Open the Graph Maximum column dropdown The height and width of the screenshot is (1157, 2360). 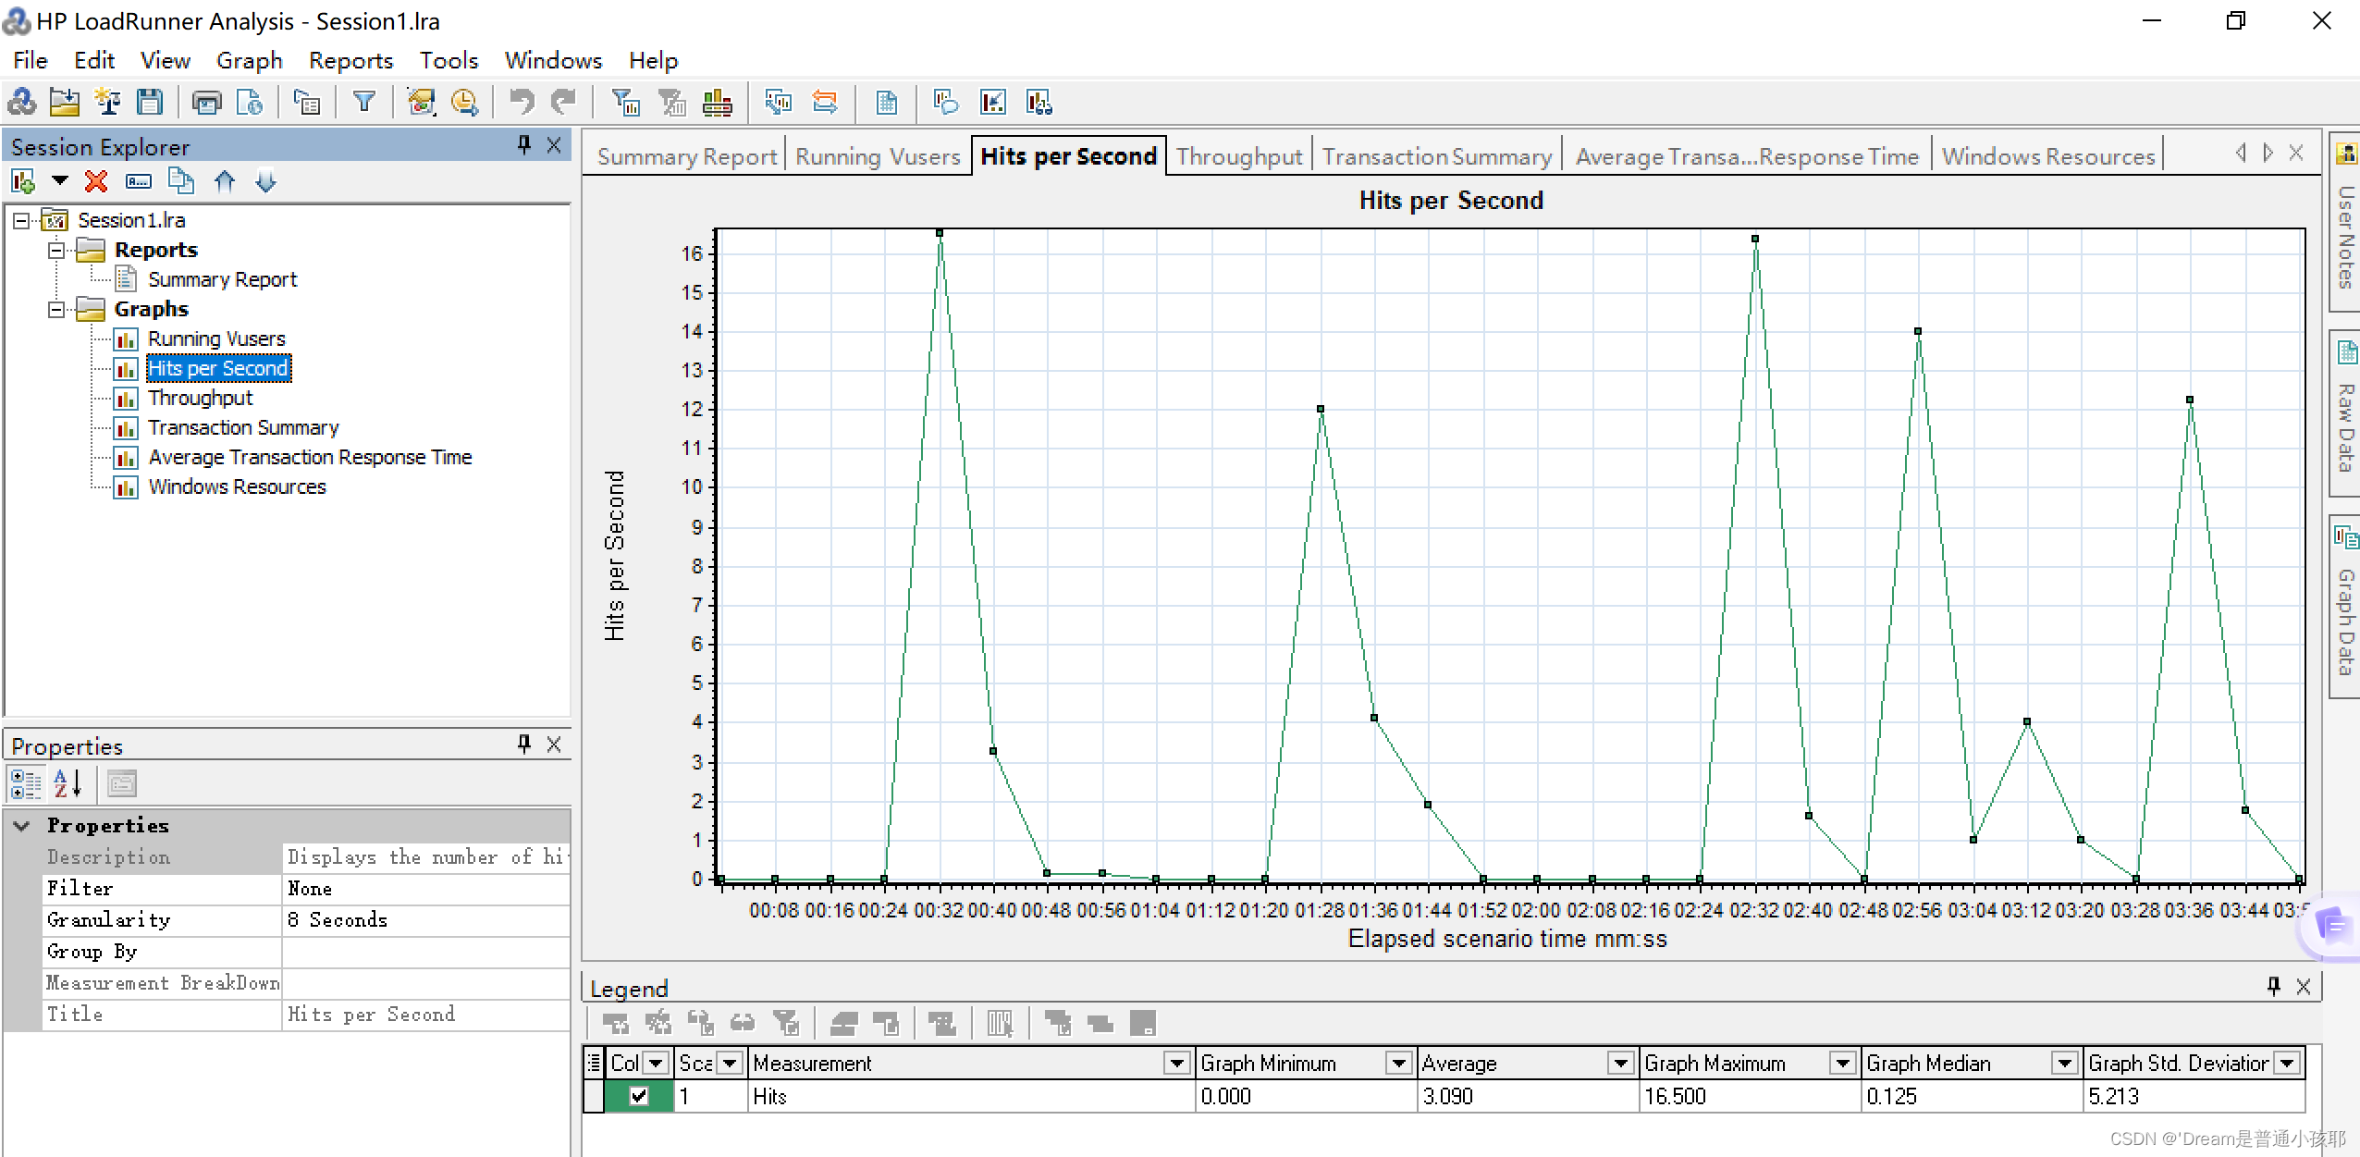1842,1063
